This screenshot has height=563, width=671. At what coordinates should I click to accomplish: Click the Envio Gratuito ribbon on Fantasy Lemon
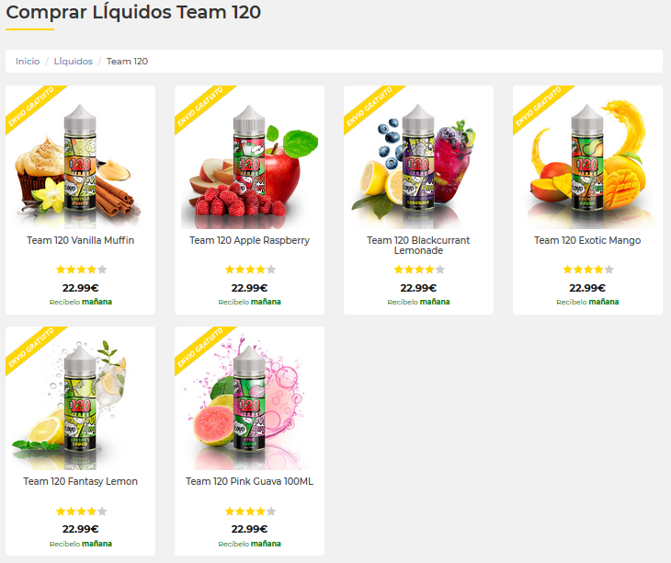(x=33, y=349)
